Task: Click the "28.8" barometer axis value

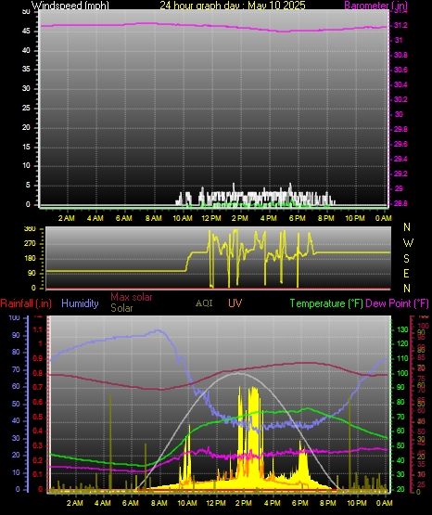Action: tap(400, 203)
